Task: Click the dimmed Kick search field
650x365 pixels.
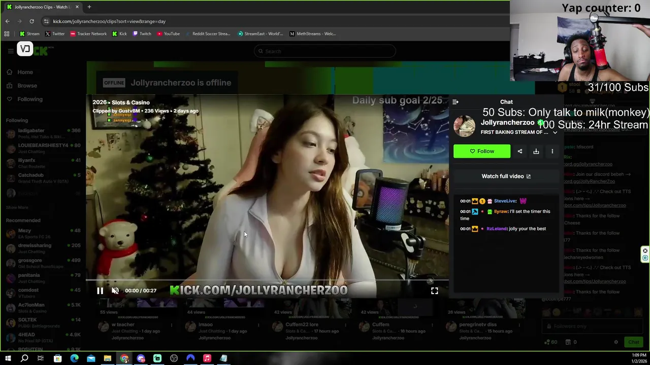Action: [325, 51]
